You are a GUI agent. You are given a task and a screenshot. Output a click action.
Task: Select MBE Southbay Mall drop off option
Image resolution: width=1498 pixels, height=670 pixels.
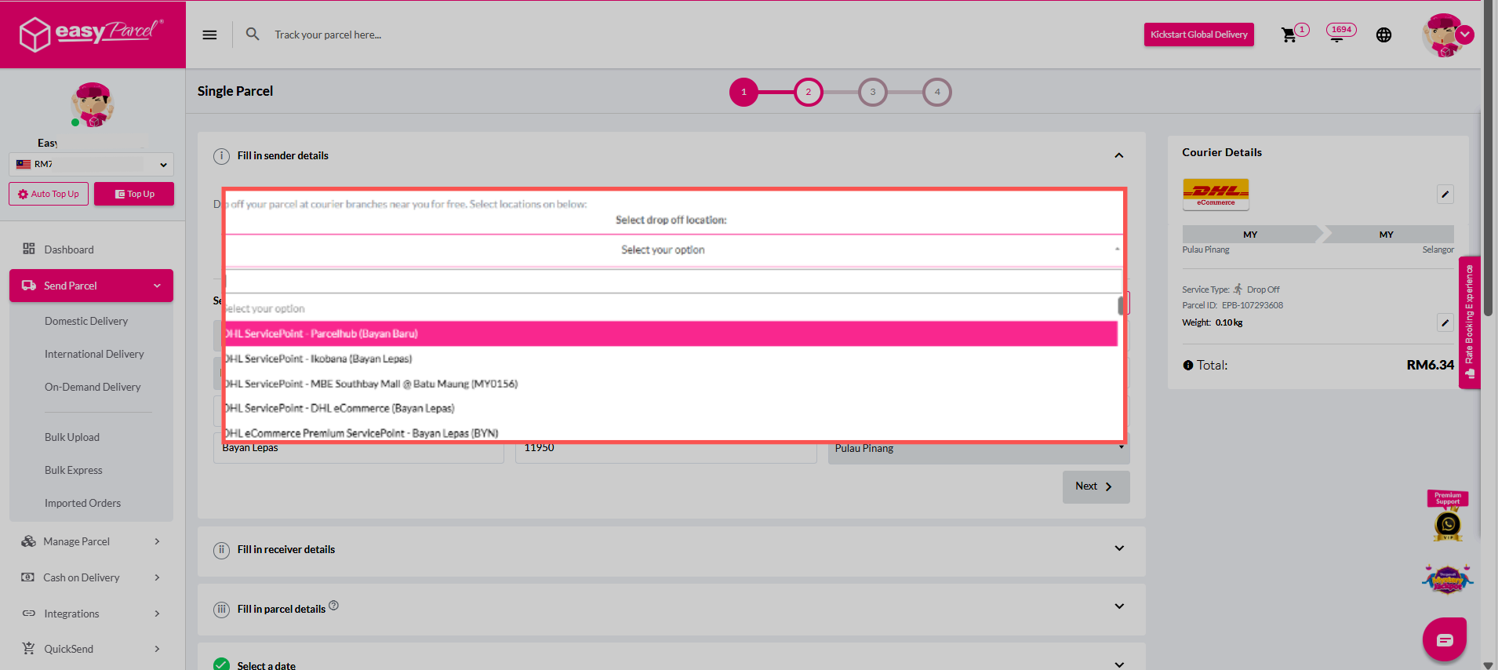click(671, 384)
